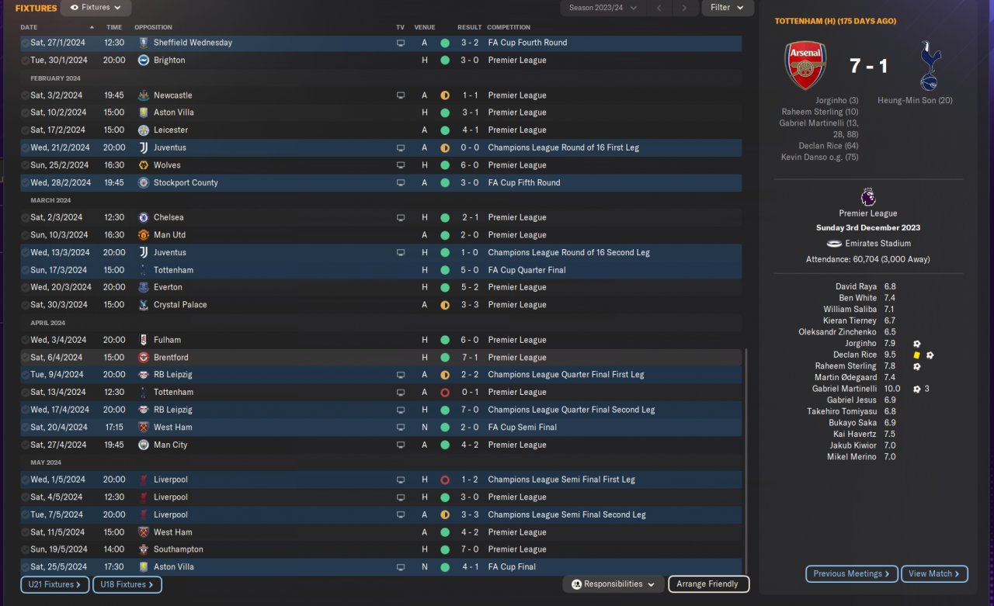Sort by the Result column header
Image resolution: width=994 pixels, height=606 pixels.
[470, 27]
